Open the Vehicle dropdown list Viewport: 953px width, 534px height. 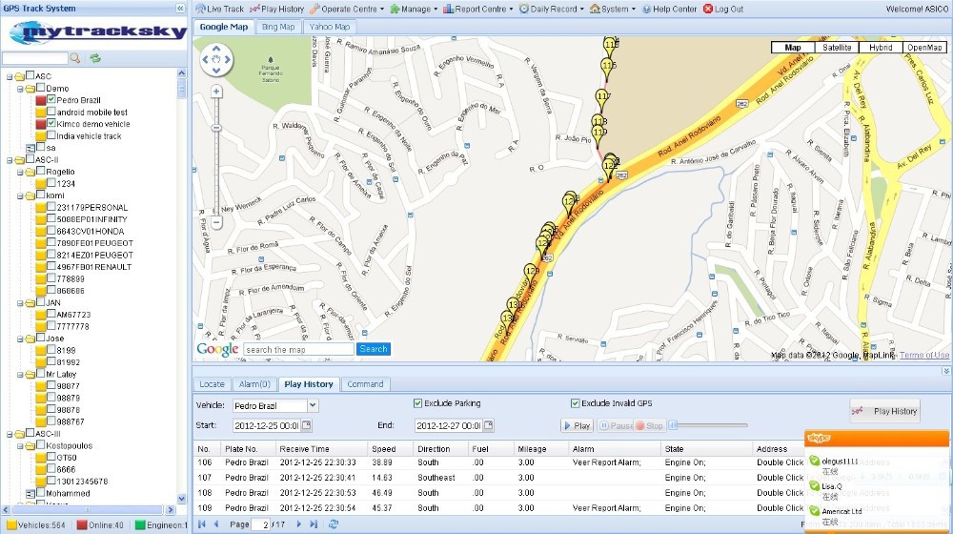click(x=314, y=406)
